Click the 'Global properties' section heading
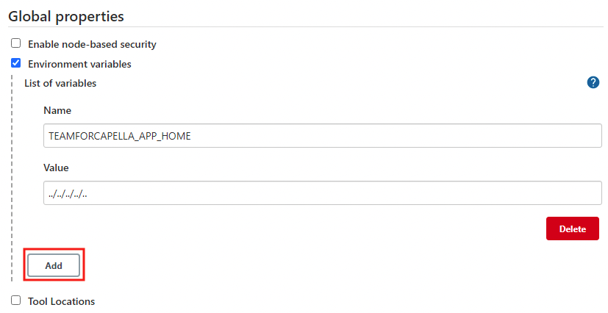The height and width of the screenshot is (313, 608). [x=66, y=15]
